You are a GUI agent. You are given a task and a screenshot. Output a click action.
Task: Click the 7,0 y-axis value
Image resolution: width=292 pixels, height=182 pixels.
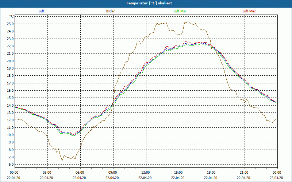(11, 157)
